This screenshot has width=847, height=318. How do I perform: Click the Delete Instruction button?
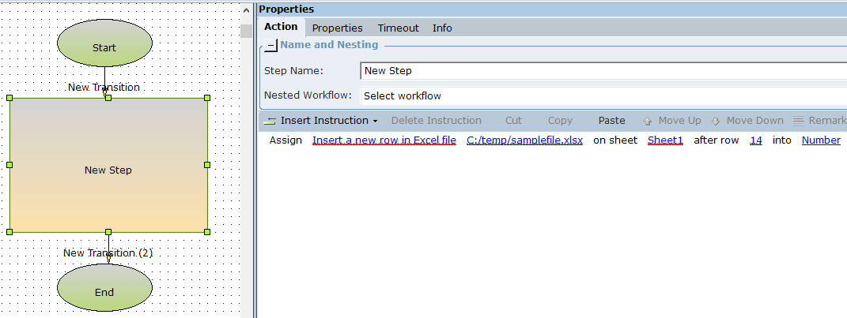click(x=436, y=121)
